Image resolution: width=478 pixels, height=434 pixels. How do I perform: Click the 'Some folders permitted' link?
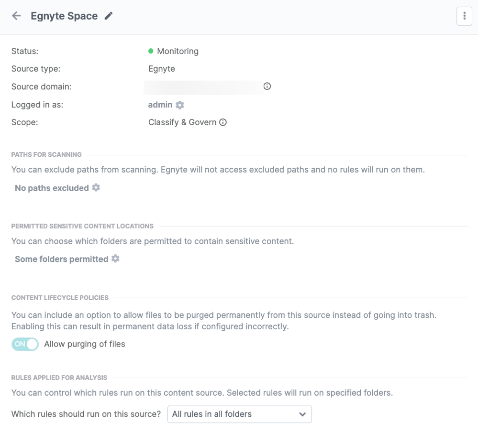61,259
